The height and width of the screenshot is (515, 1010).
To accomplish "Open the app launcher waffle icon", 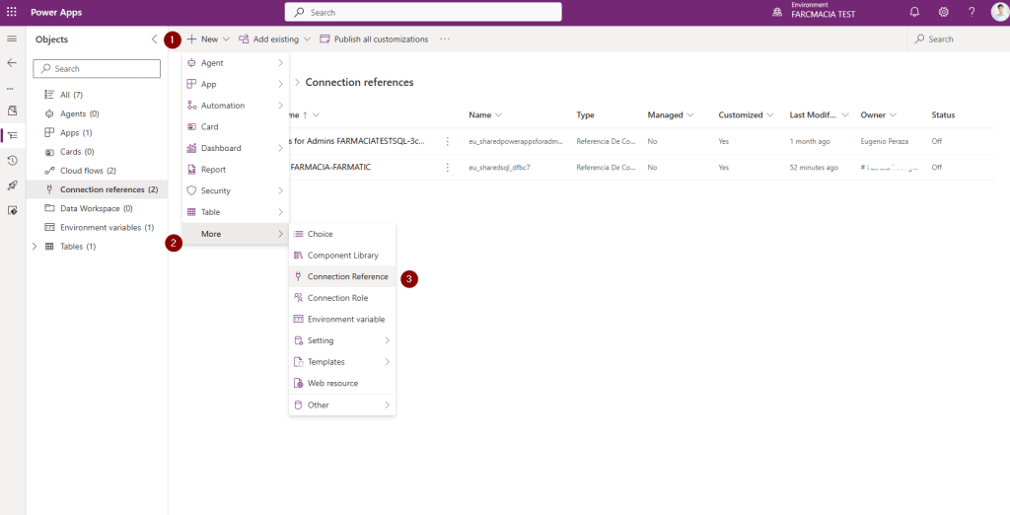I will 12,12.
